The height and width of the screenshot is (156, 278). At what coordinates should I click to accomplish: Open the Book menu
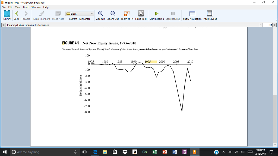(x=26, y=7)
